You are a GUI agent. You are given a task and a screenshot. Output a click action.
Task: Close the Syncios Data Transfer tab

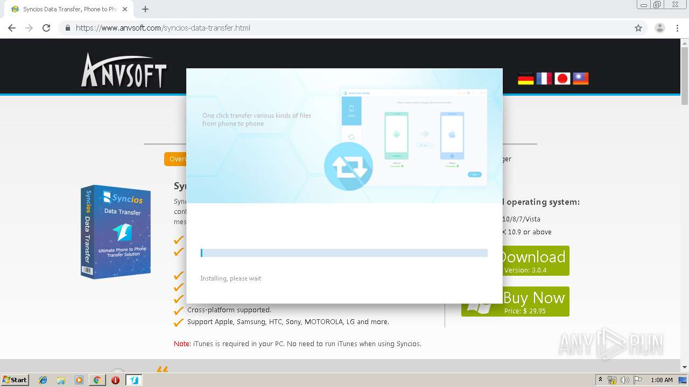pos(125,9)
